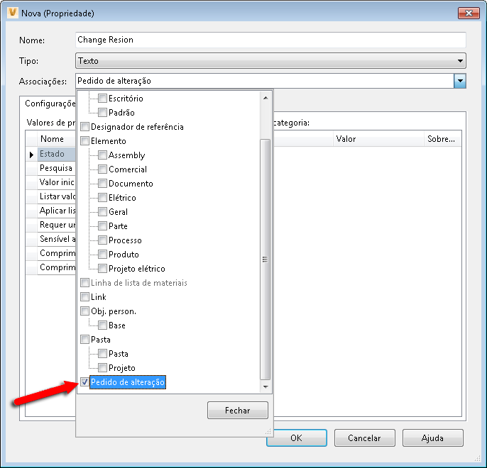This screenshot has width=487, height=468.
Task: Enable Designador de referência checkbox
Action: tap(84, 126)
